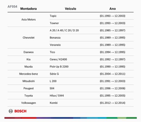This screenshot has height=122, width=141.
Task: Click the red BOSCH wordmark
Action: pyautogui.click(x=20, y=111)
